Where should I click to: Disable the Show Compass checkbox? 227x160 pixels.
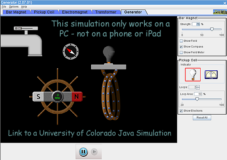[181, 47]
